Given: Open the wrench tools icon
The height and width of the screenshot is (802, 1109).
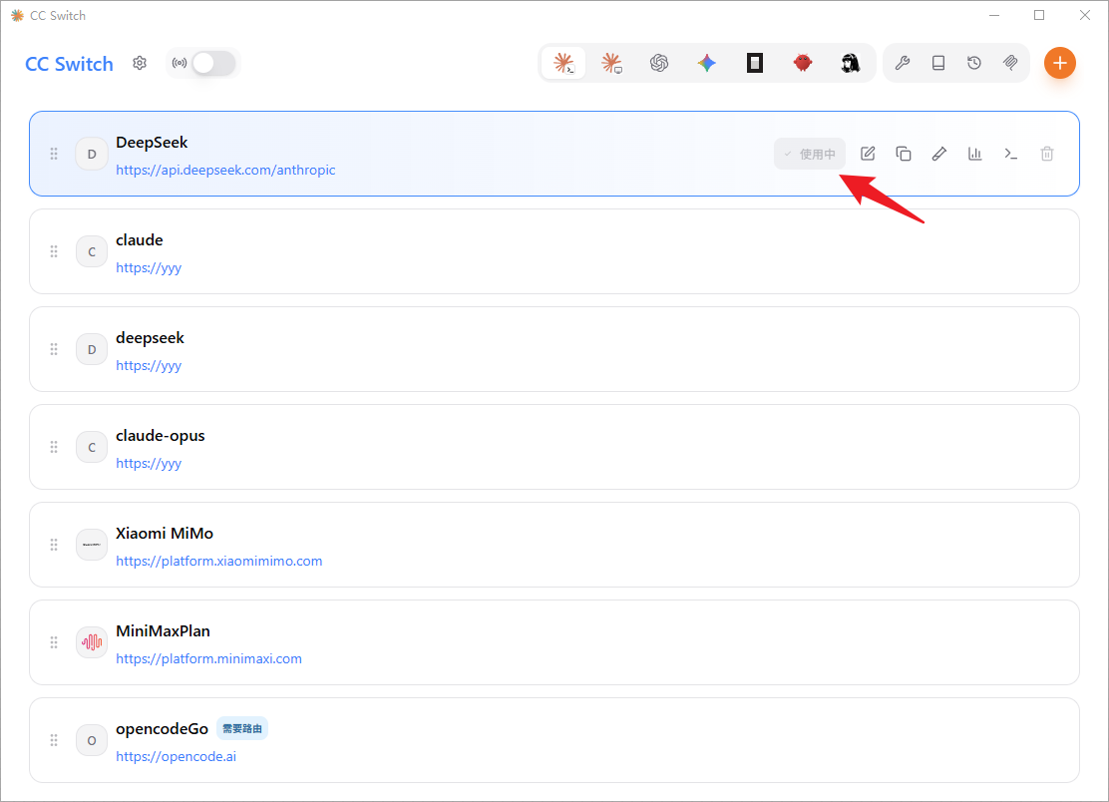Looking at the screenshot, I should [x=903, y=63].
